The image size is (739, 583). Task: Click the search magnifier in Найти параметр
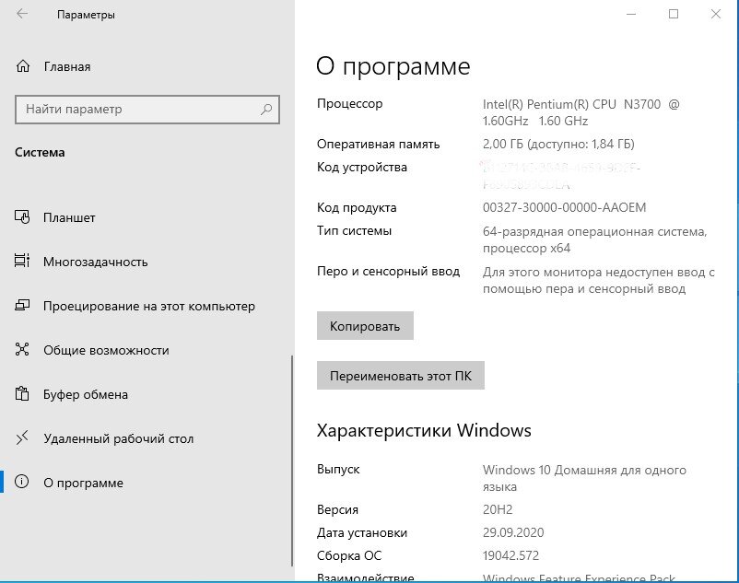point(266,109)
